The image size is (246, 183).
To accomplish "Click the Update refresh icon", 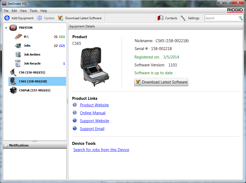I will (x=40, y=18).
